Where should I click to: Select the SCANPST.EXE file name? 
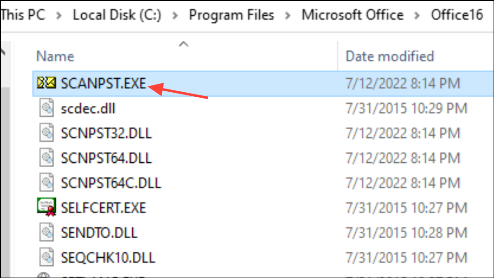click(103, 84)
